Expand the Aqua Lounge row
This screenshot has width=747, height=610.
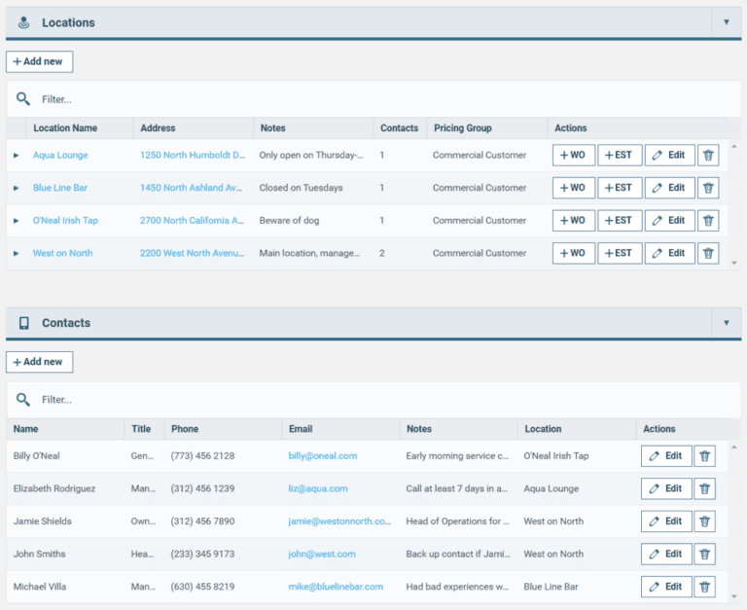click(16, 156)
